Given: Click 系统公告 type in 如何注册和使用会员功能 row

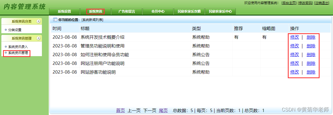Looking at the screenshot, I should click(x=201, y=55).
